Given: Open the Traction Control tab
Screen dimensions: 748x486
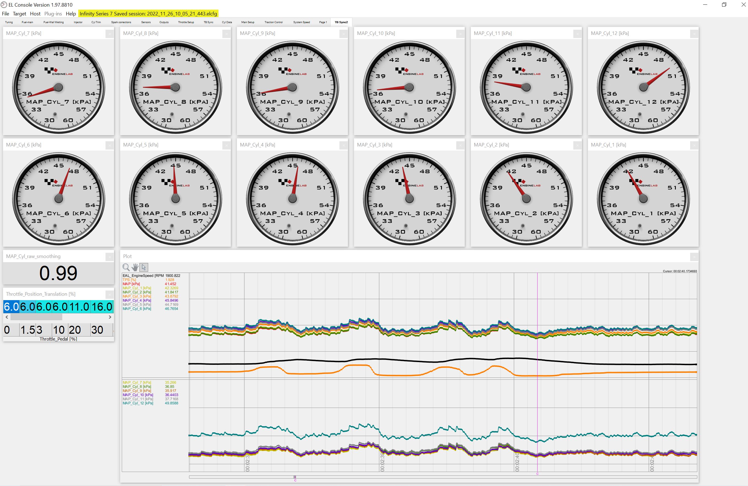Looking at the screenshot, I should click(273, 22).
